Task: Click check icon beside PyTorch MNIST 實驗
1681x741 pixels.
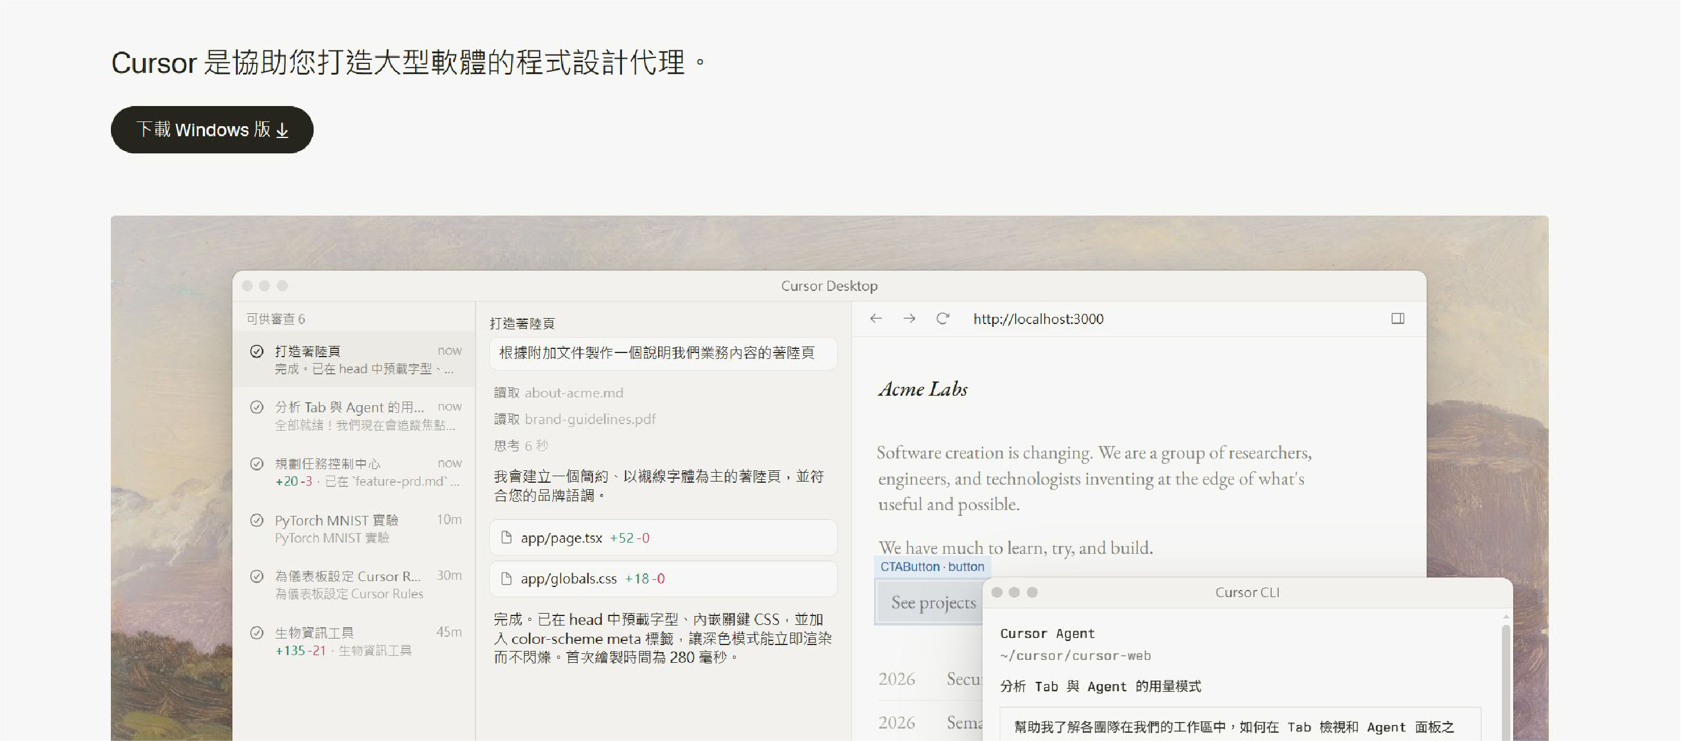Action: tap(257, 520)
